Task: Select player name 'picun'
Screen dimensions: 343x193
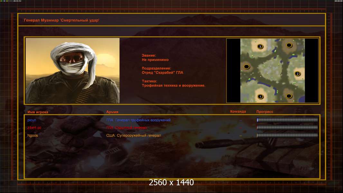Action: (x=32, y=120)
